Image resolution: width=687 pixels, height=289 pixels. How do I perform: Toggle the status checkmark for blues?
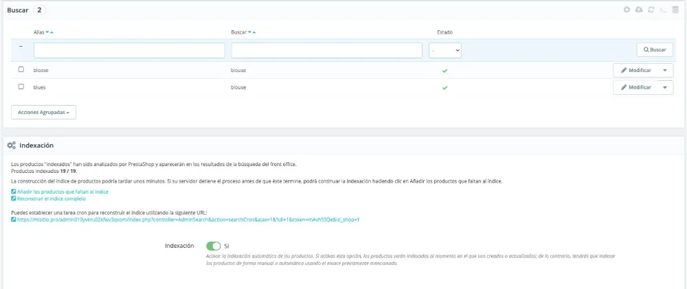[x=444, y=88]
